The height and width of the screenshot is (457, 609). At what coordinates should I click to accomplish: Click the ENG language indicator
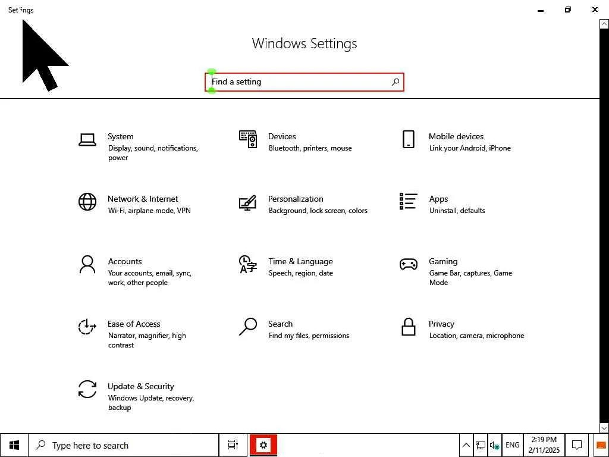pos(512,445)
